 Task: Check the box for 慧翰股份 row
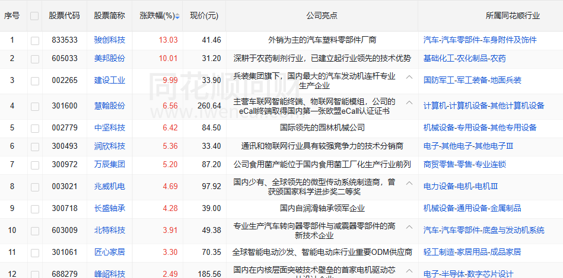tap(35, 107)
